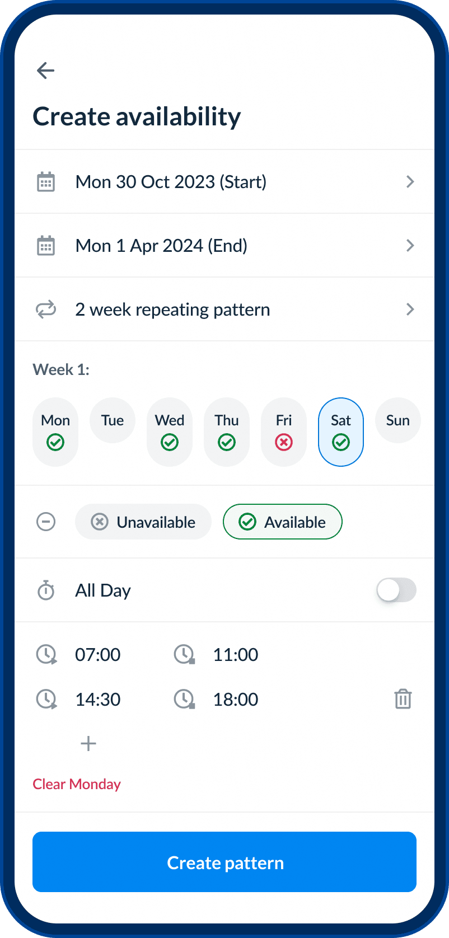Open end date chevron for Mon 1 Apr 2024
The width and height of the screenshot is (449, 938).
(x=410, y=246)
